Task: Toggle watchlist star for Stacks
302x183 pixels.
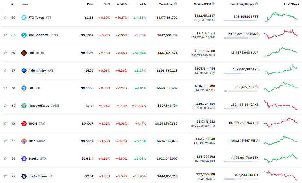Action: 5,159
